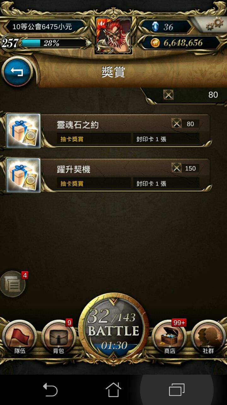227x405 pixels.
Task: Tap the blue back arrow button
Action: (x=17, y=72)
